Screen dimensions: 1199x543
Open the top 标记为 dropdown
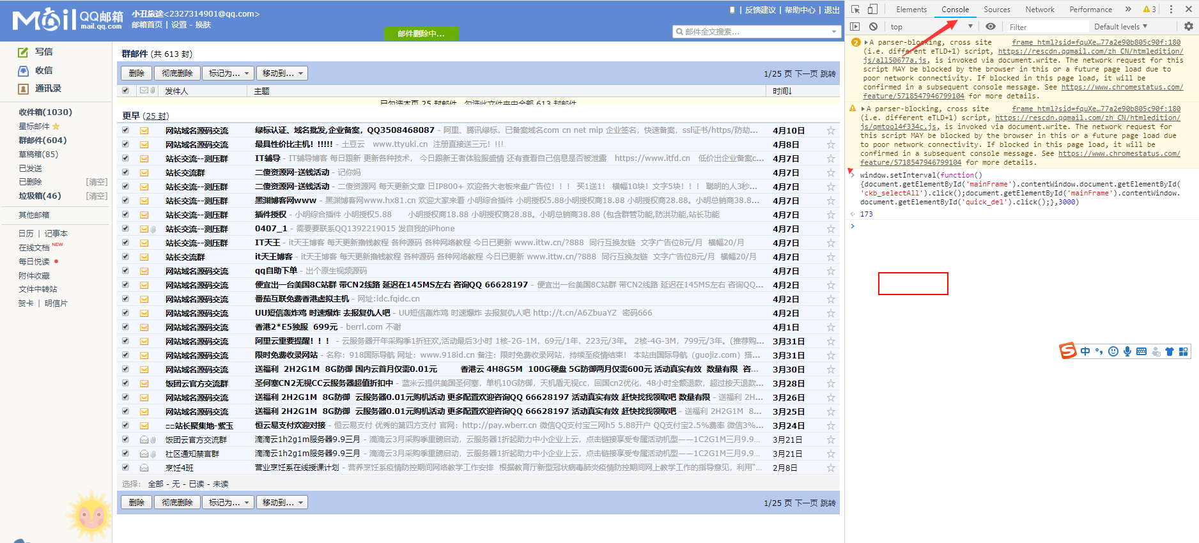pyautogui.click(x=228, y=73)
